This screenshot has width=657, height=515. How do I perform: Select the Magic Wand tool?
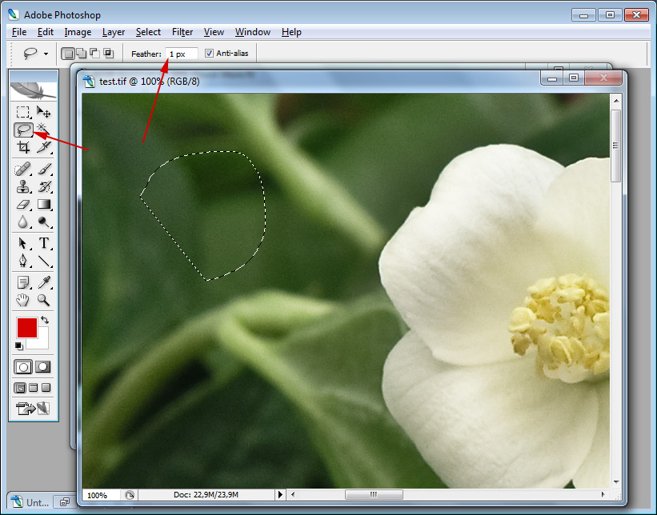coord(44,130)
